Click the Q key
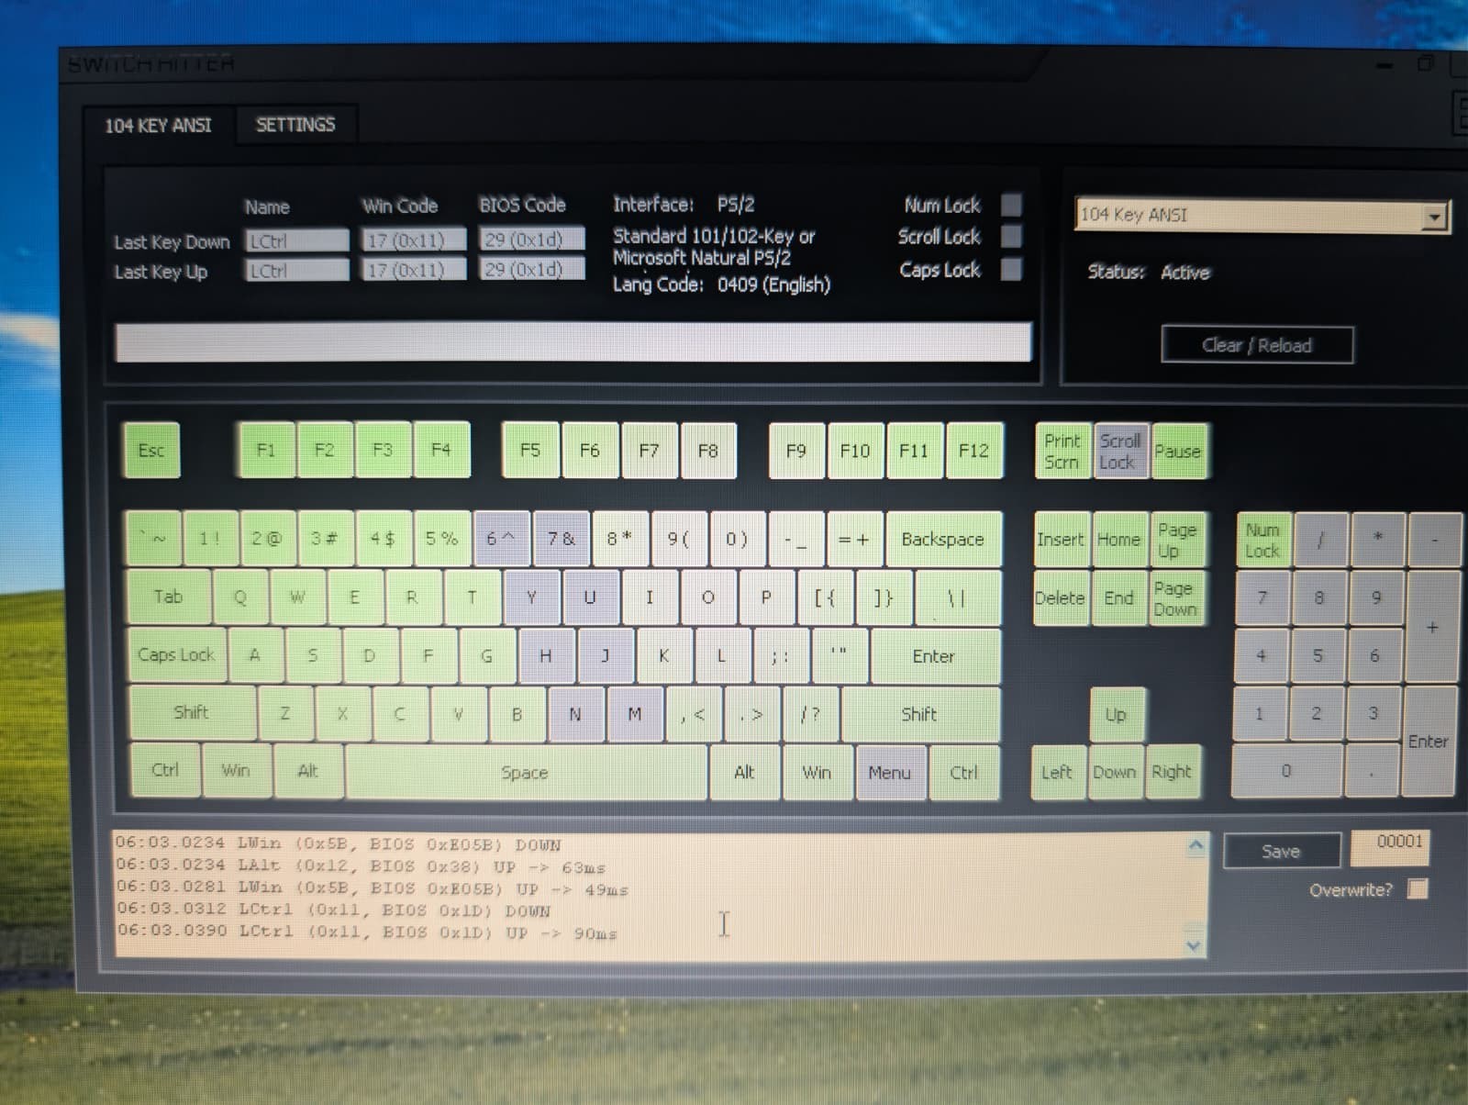Image resolution: width=1468 pixels, height=1105 pixels. pos(240,597)
